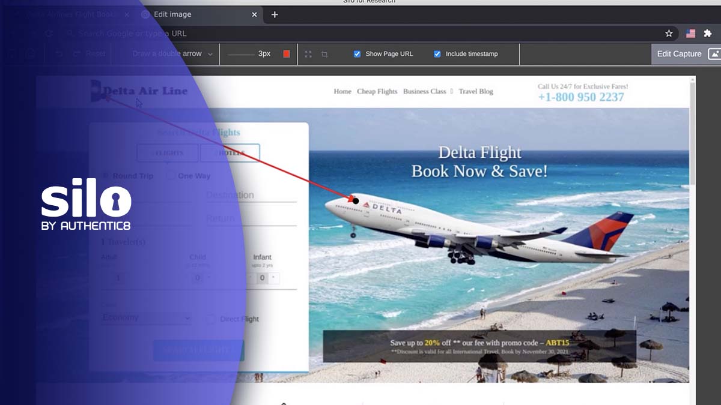Open the Cheap Flights menu link
Image resolution: width=721 pixels, height=405 pixels.
coord(377,92)
